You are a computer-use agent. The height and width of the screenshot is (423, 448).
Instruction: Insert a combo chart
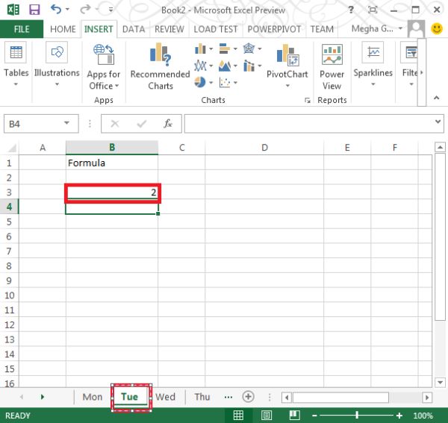click(249, 66)
